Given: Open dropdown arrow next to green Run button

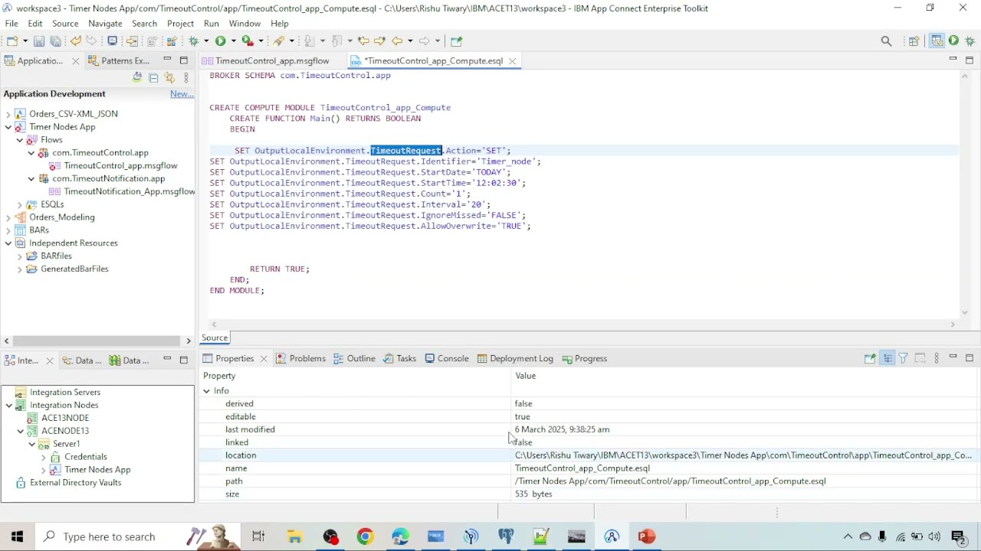Looking at the screenshot, I should point(233,41).
